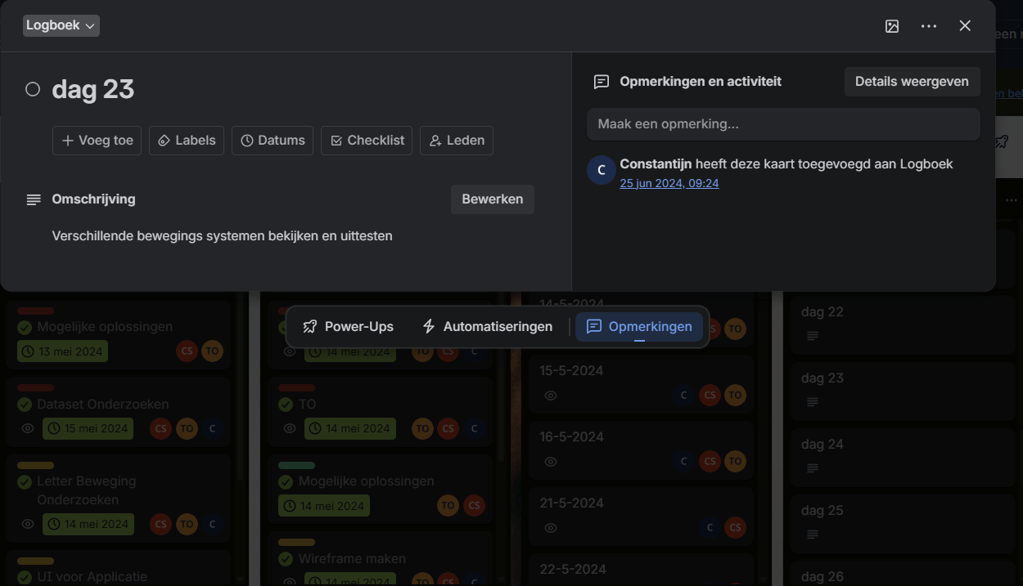Add a Checklist to the card

pyautogui.click(x=367, y=141)
